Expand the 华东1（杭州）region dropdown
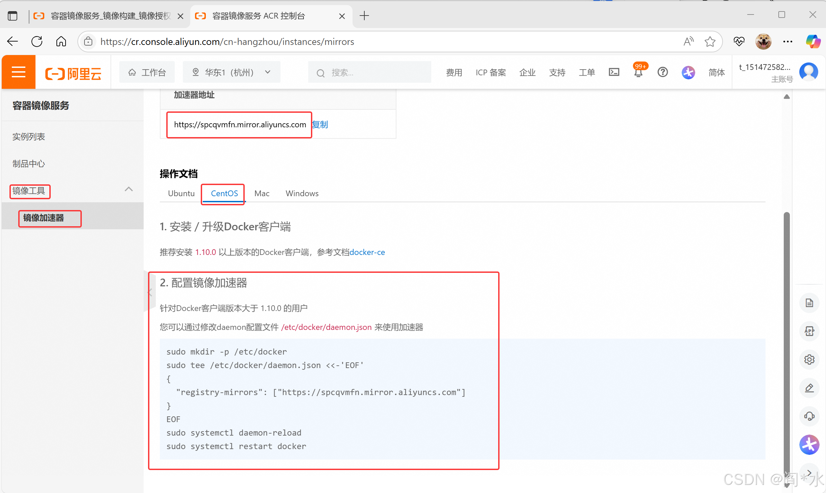 coord(232,72)
